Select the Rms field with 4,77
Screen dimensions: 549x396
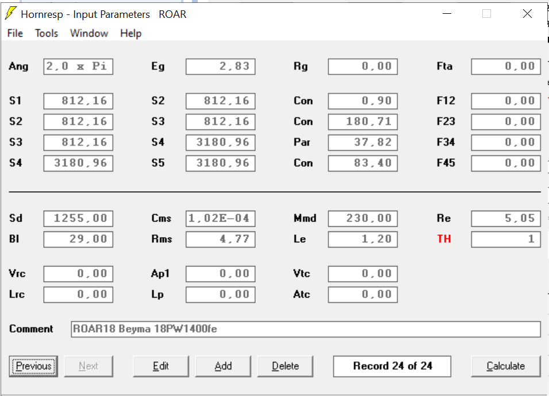click(x=221, y=239)
